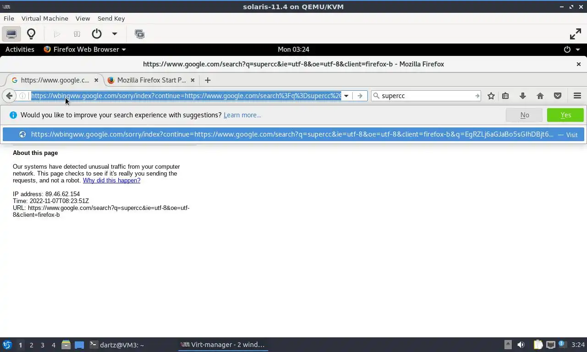Open the Send Key menu
Screen dimensions: 587x352
pos(111,18)
